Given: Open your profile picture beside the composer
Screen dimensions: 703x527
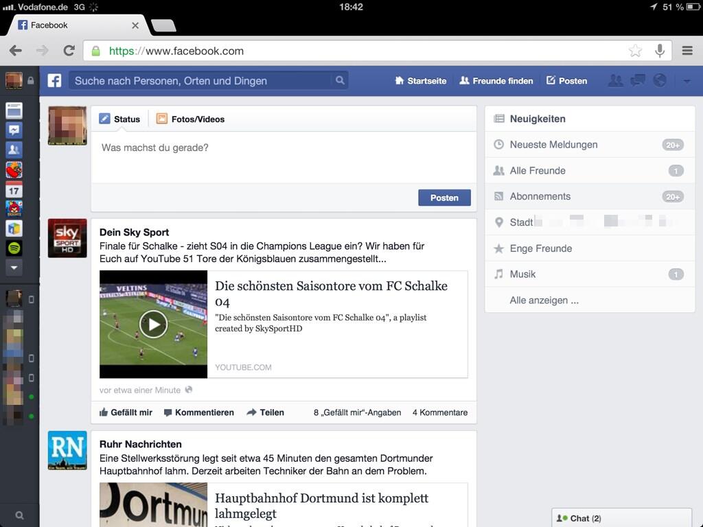Looking at the screenshot, I should [x=67, y=126].
